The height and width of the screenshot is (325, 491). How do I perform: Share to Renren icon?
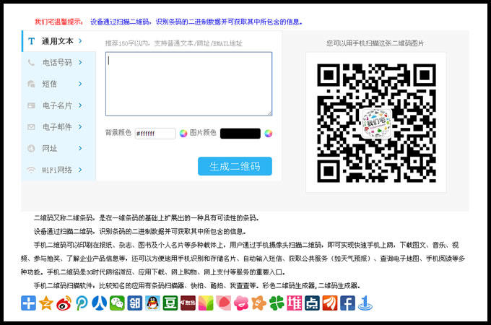pos(99,303)
